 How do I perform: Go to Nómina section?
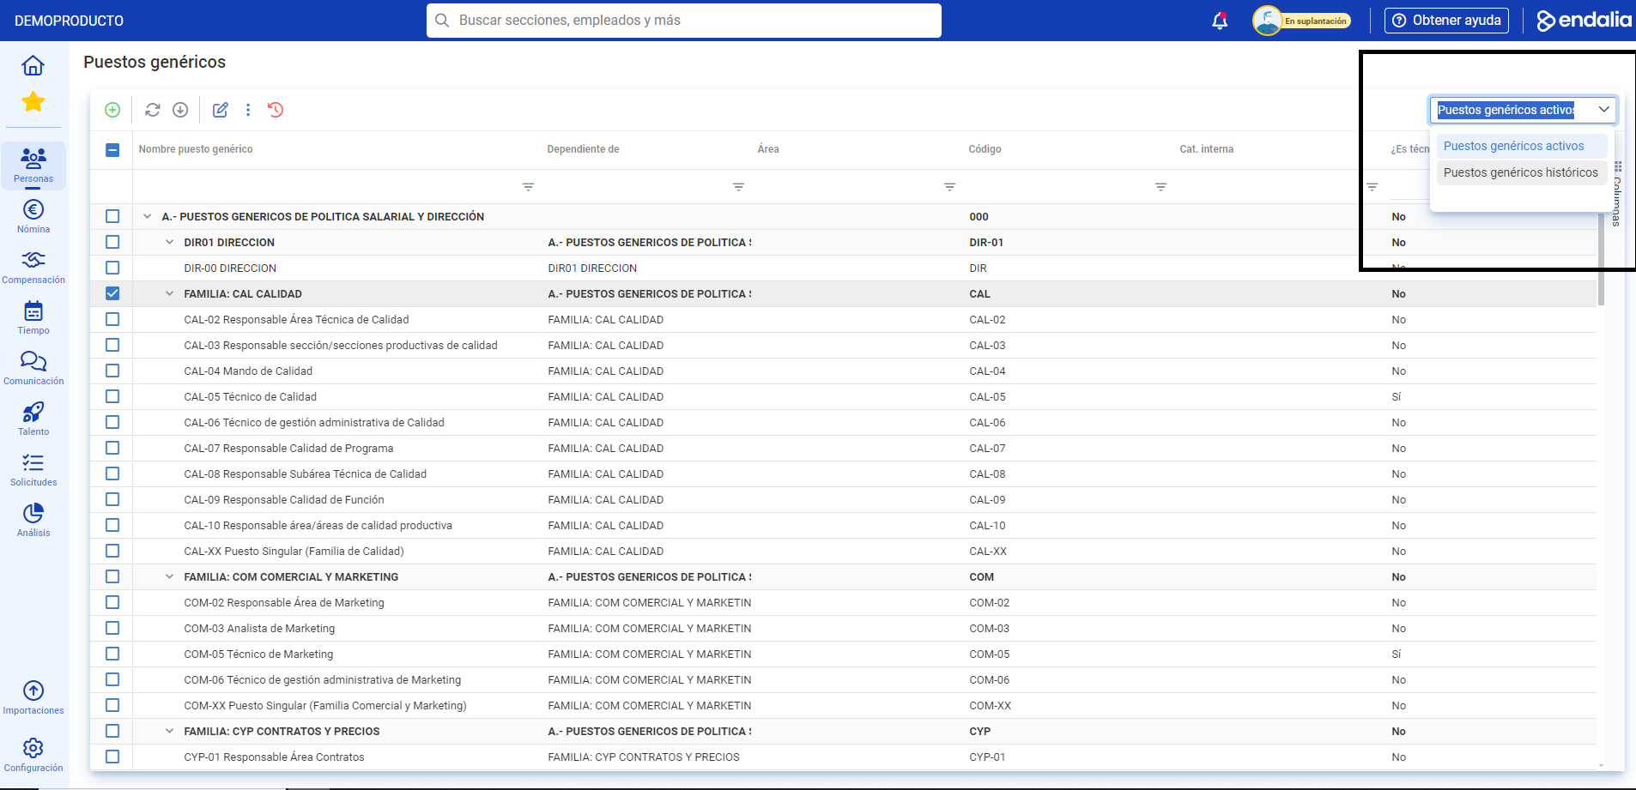(33, 216)
